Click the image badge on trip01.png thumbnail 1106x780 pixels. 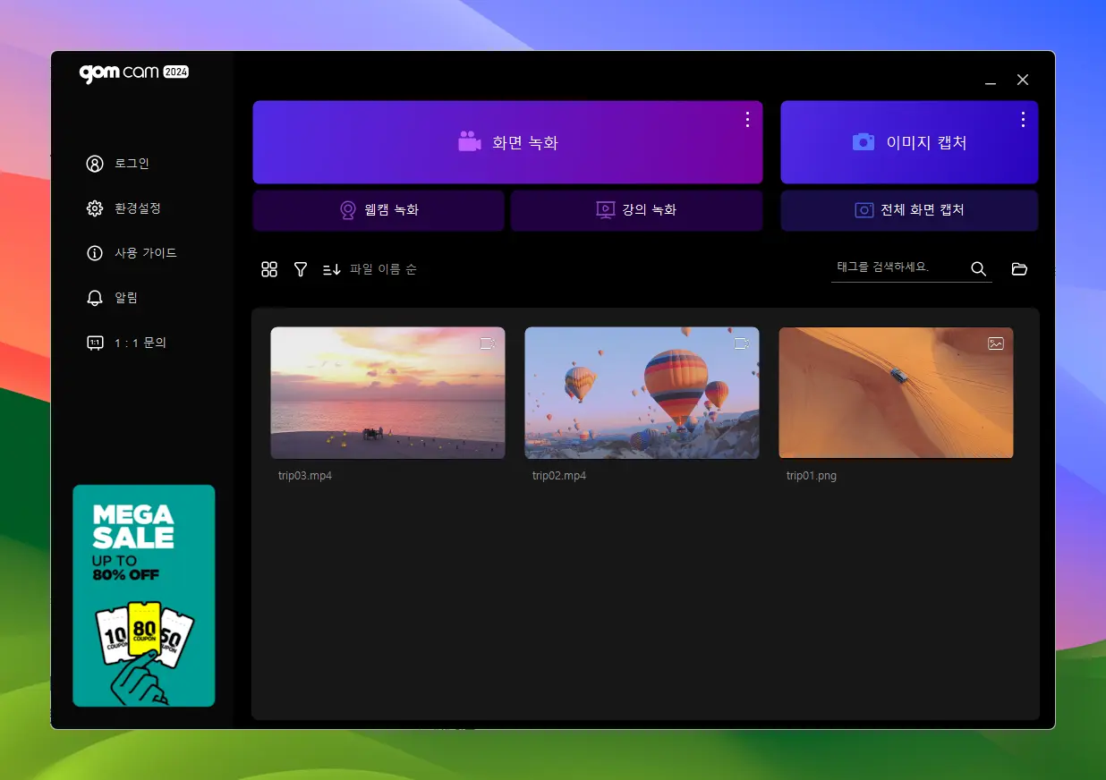995,343
